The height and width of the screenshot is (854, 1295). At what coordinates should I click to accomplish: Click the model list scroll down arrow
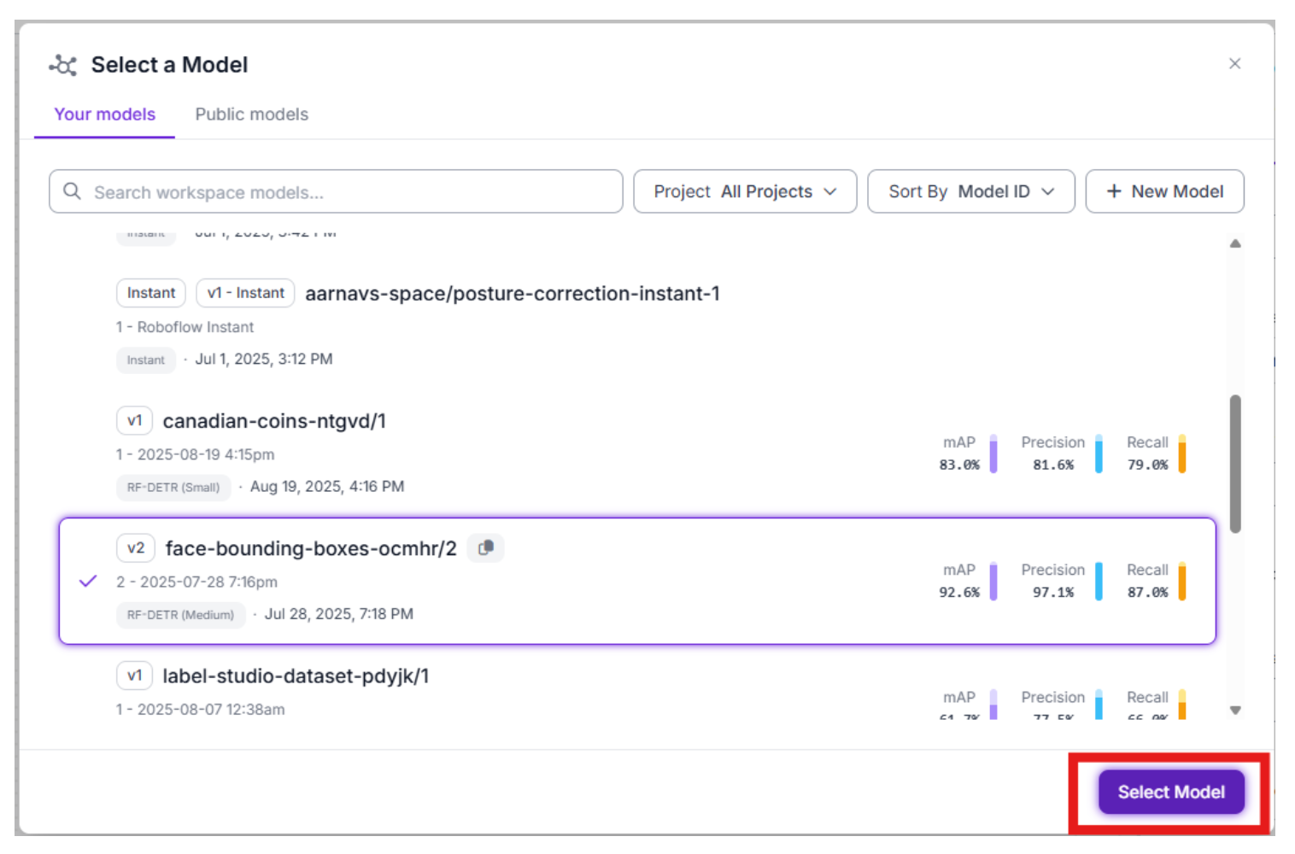pos(1235,710)
